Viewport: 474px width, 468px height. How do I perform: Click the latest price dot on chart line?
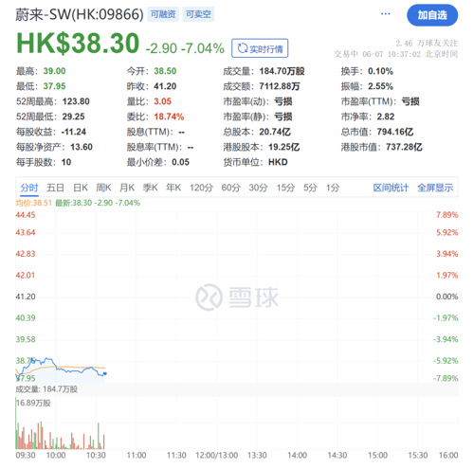[105, 373]
